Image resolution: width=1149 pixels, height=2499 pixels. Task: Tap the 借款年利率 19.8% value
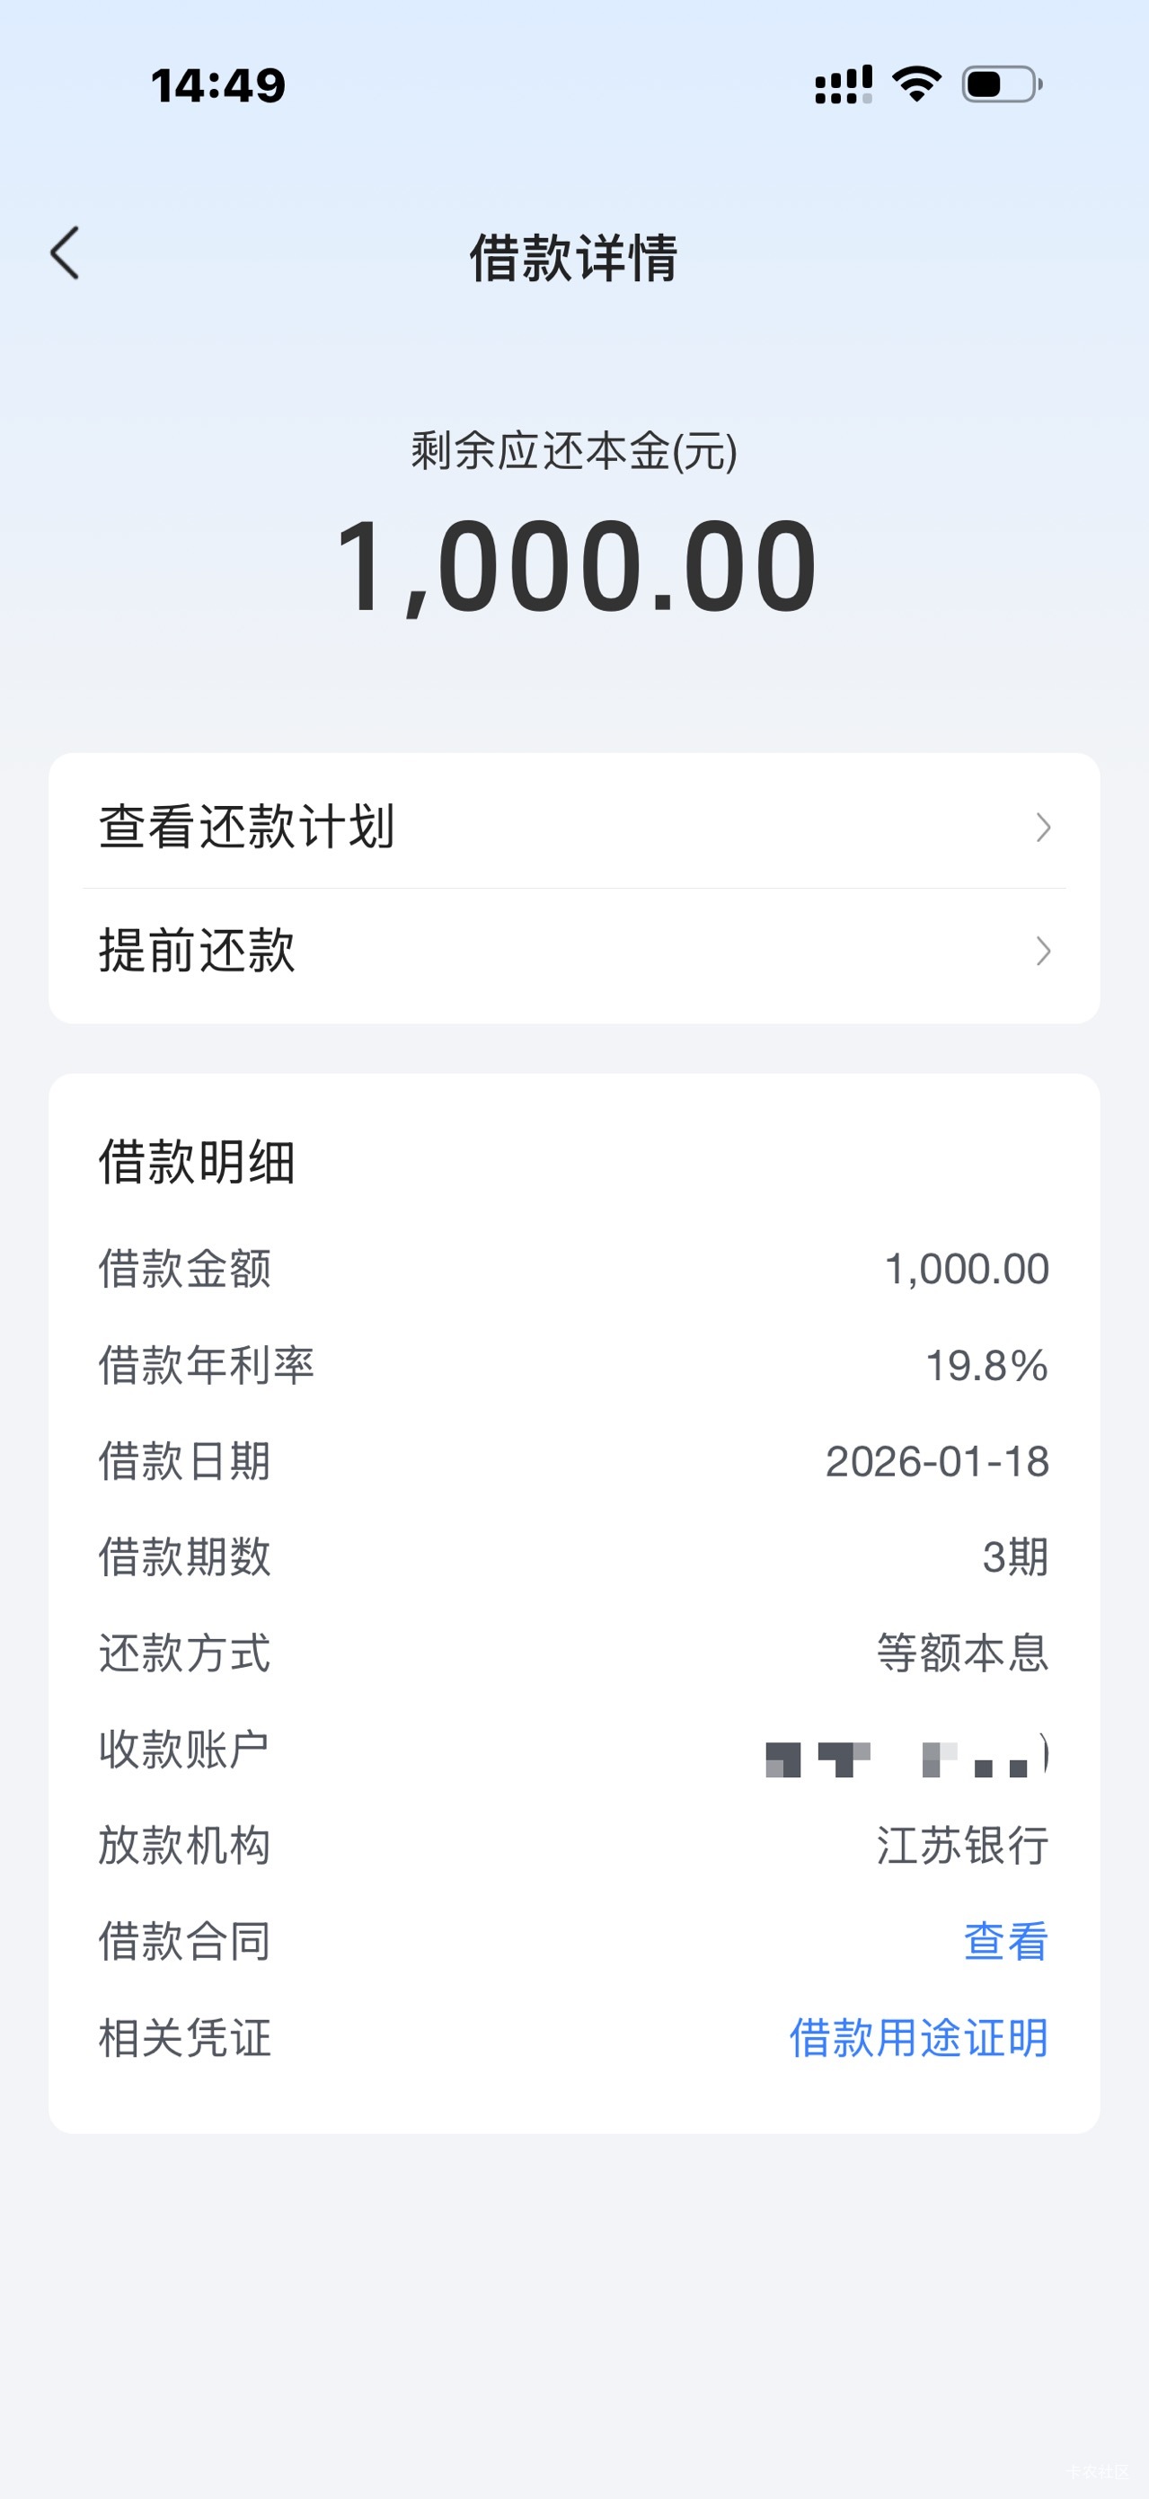click(986, 1365)
